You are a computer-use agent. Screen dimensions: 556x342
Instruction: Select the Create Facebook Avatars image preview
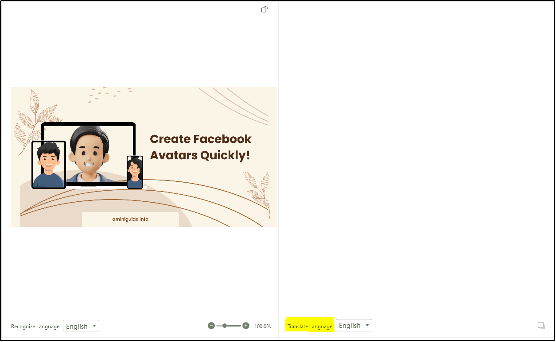(144, 157)
